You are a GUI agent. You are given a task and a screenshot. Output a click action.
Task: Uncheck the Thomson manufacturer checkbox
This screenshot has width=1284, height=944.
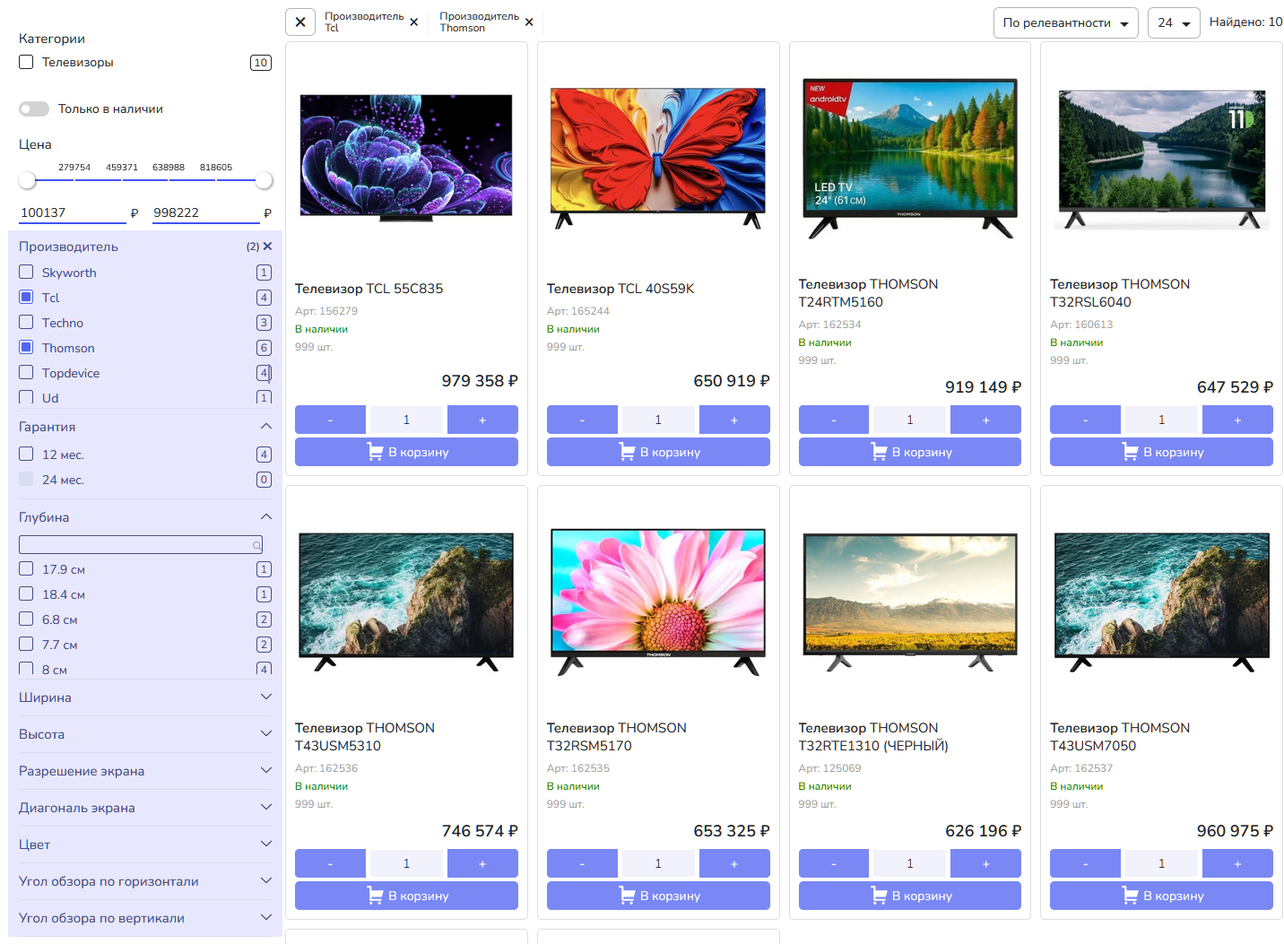point(26,348)
